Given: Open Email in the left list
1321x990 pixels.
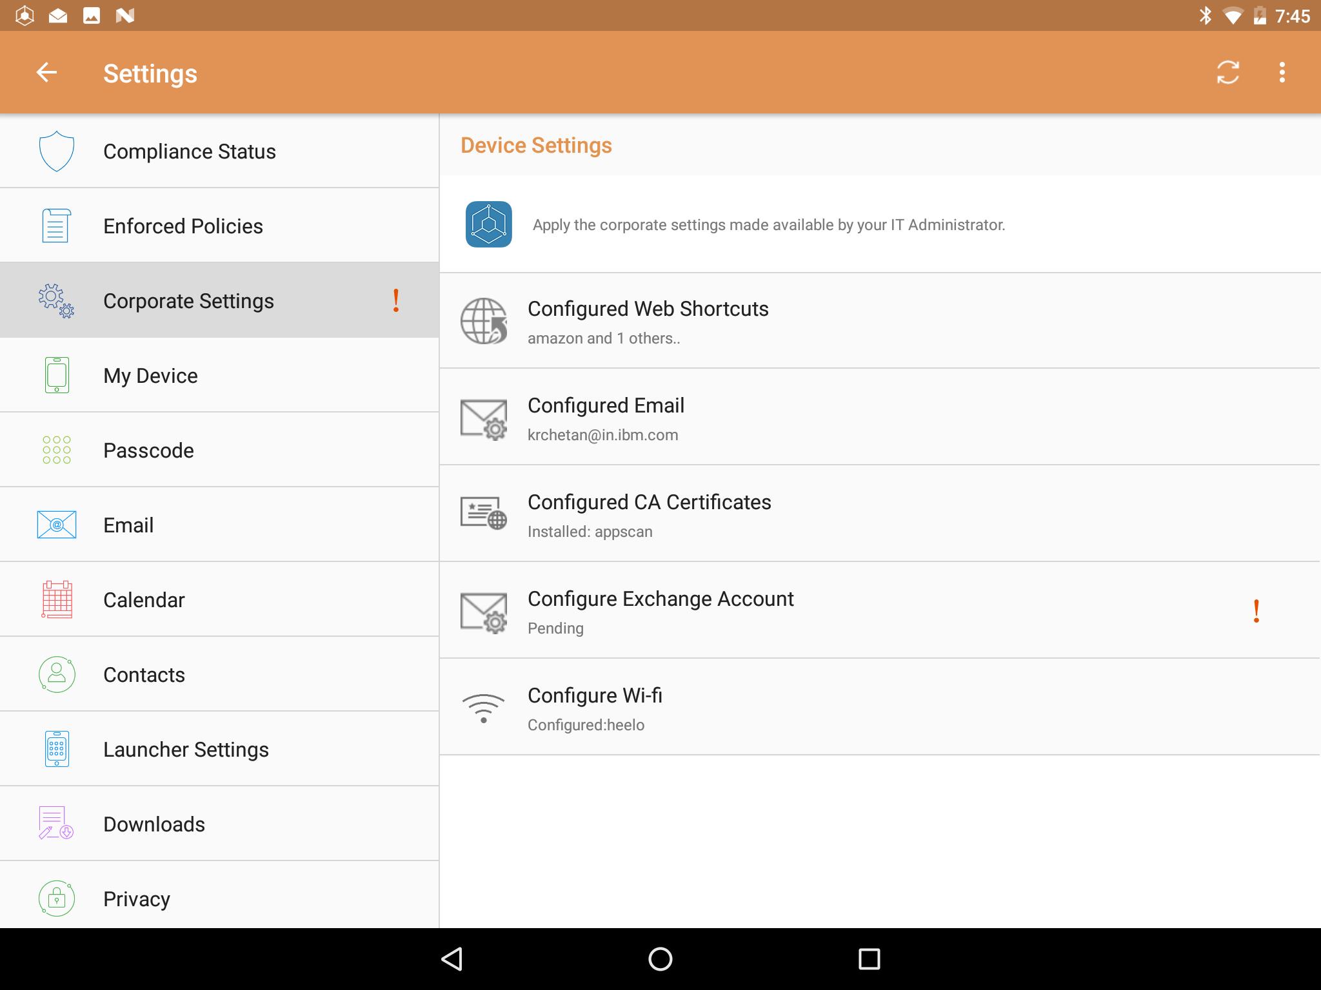Looking at the screenshot, I should (x=219, y=525).
